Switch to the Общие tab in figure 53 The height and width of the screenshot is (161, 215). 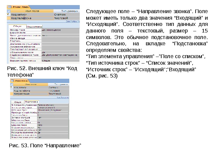18,102
